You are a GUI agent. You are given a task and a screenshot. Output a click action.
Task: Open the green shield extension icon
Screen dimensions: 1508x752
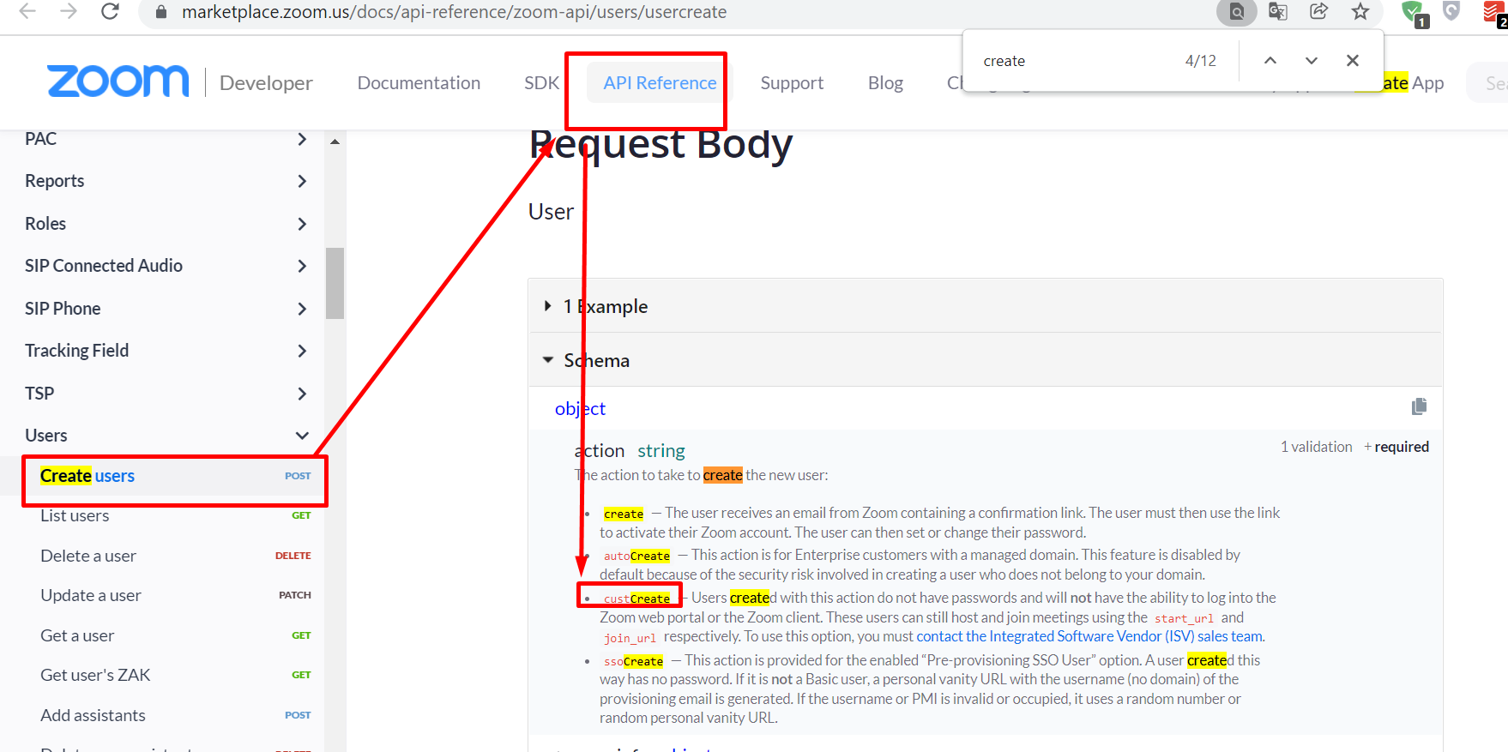tap(1413, 12)
